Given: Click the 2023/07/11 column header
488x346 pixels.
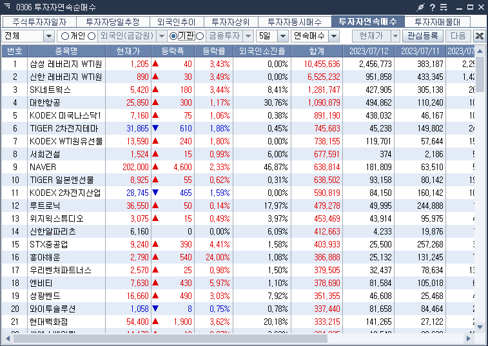Looking at the screenshot, I should point(420,51).
